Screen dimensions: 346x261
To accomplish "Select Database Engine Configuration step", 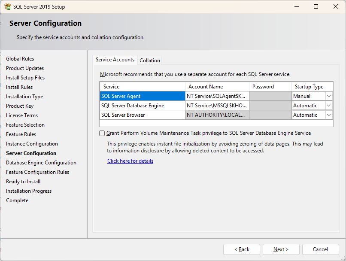I will [41, 163].
